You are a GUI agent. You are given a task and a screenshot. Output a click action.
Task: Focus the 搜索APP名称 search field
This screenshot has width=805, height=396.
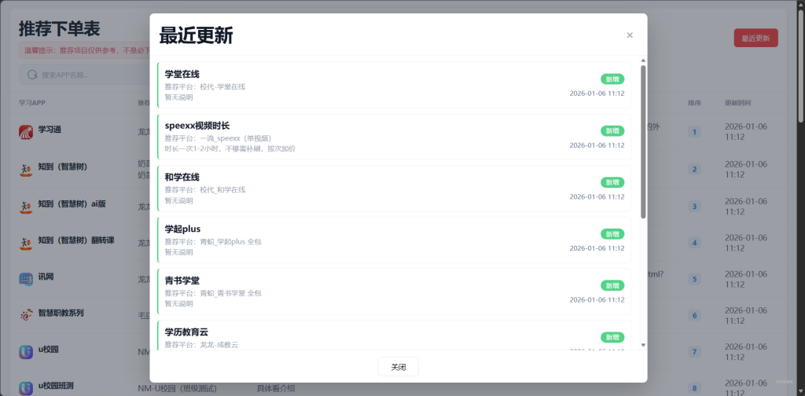85,75
